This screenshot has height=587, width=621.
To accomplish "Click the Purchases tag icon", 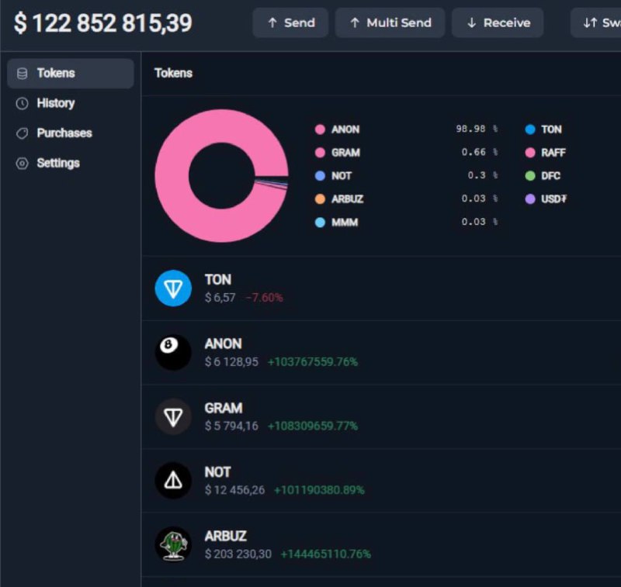I will 23,133.
